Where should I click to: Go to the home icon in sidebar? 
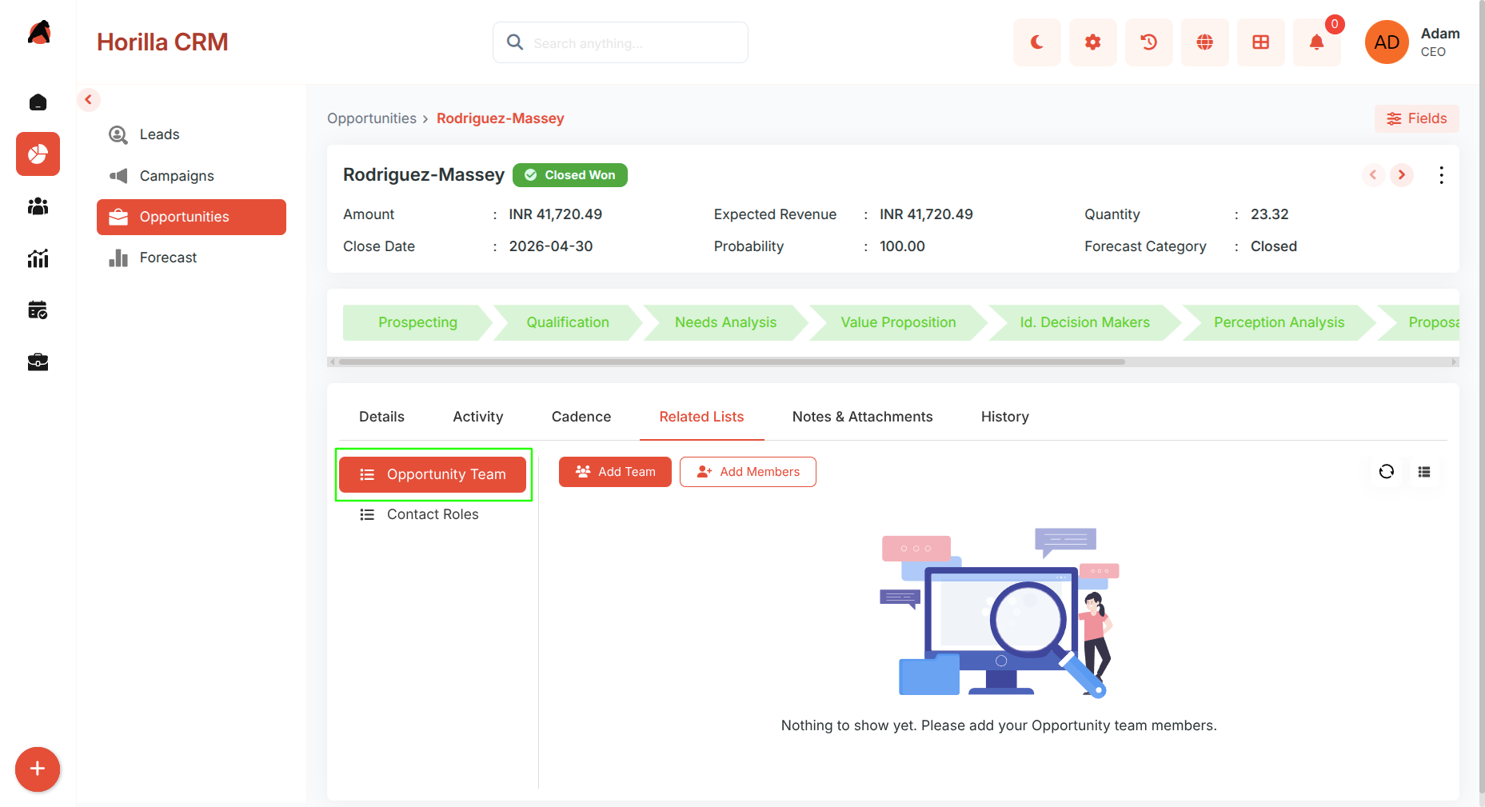(38, 102)
